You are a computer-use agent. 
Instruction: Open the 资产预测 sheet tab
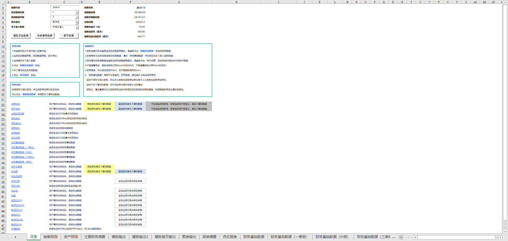[71, 237]
